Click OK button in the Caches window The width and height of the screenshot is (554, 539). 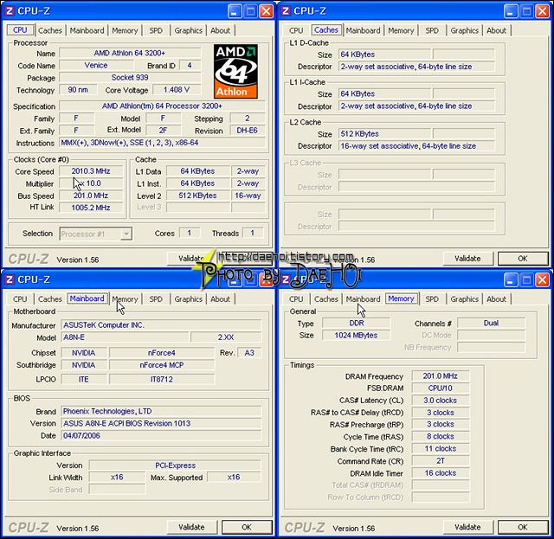(523, 259)
